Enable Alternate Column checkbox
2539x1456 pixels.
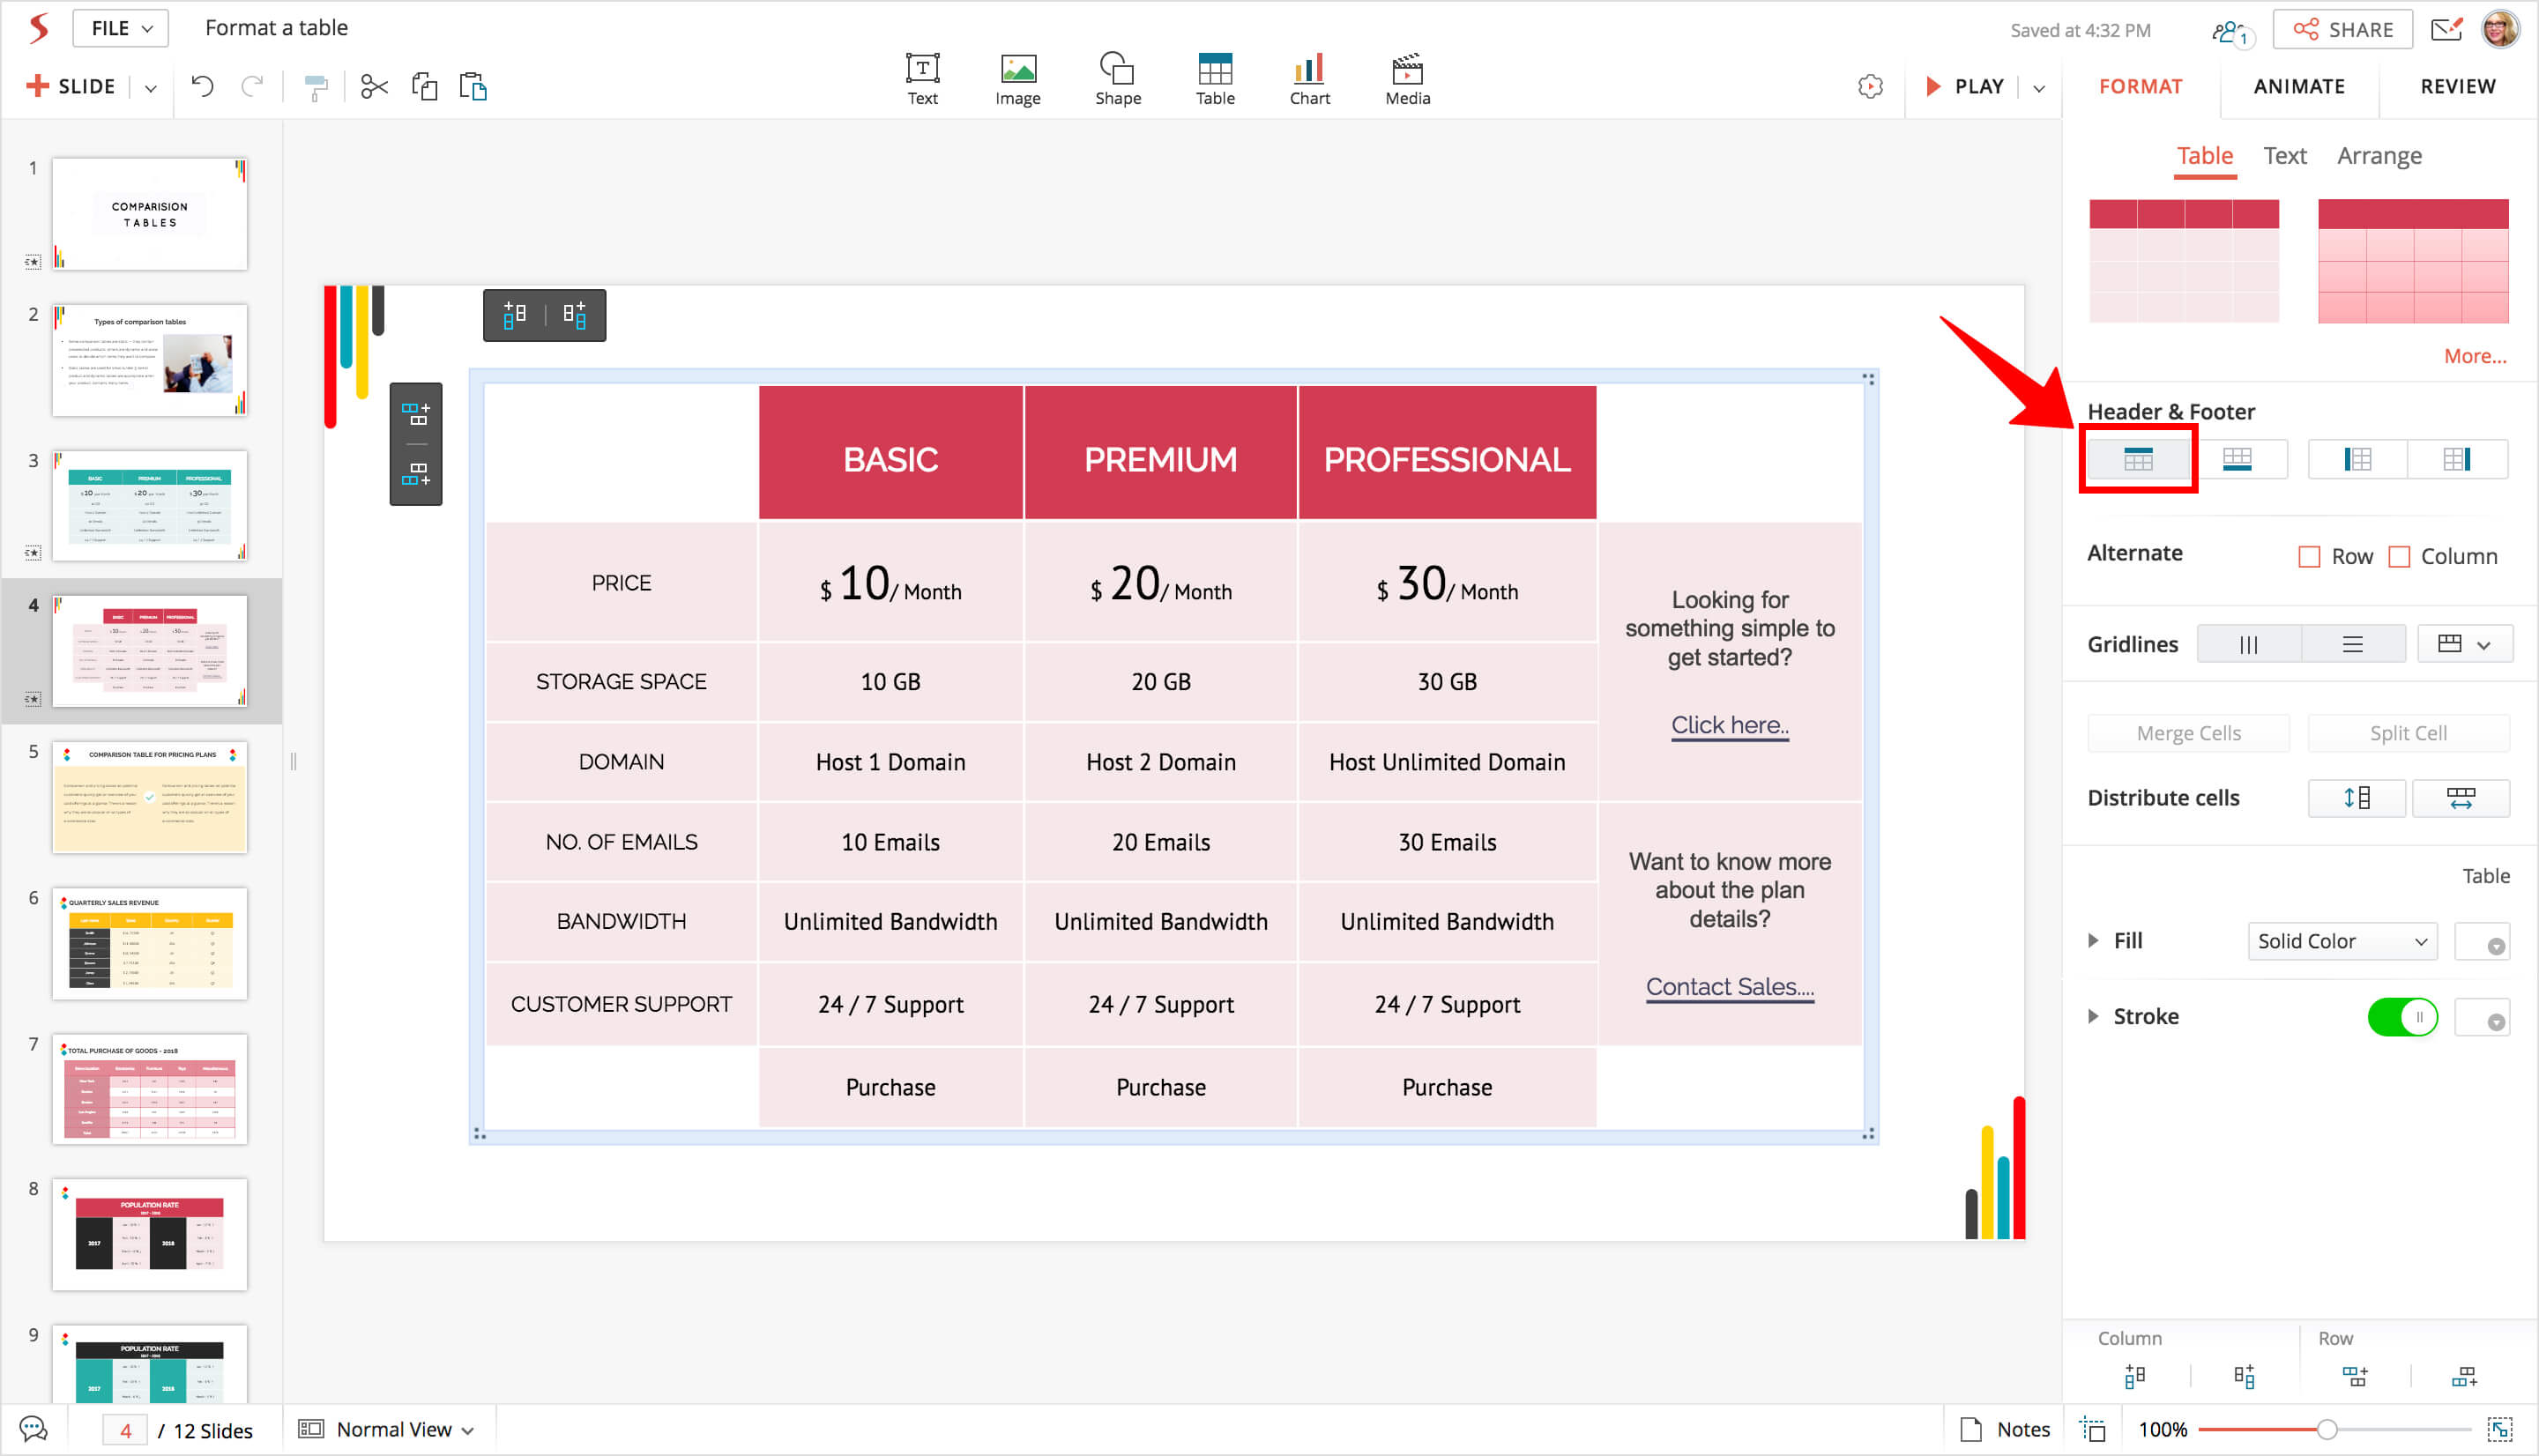[x=2399, y=557]
